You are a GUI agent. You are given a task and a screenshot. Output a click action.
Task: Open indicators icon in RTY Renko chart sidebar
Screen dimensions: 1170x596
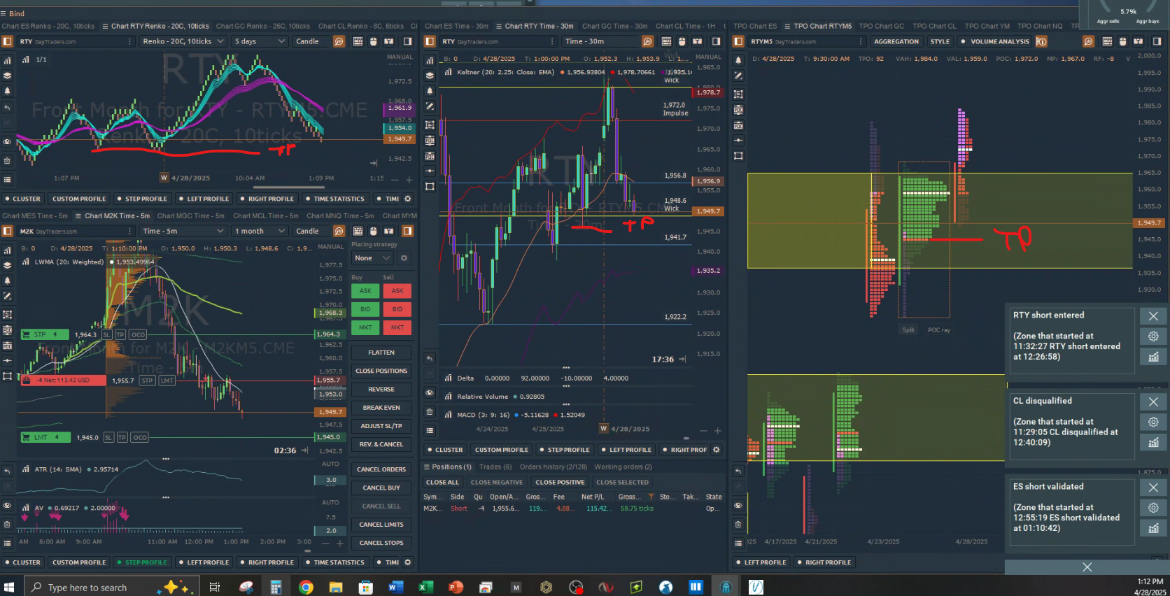pyautogui.click(x=8, y=59)
